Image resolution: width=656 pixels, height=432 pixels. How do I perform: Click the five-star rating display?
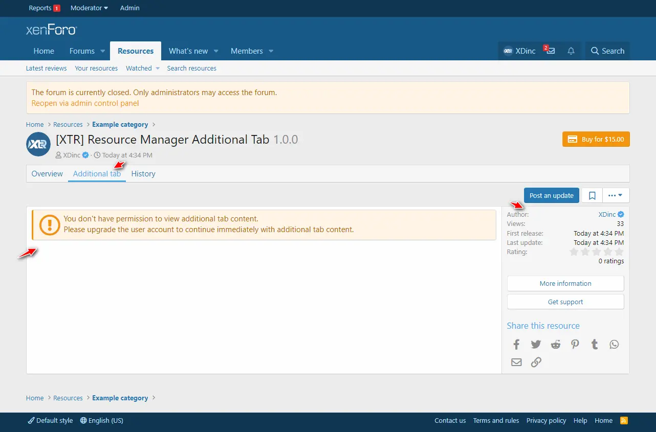coord(597,252)
